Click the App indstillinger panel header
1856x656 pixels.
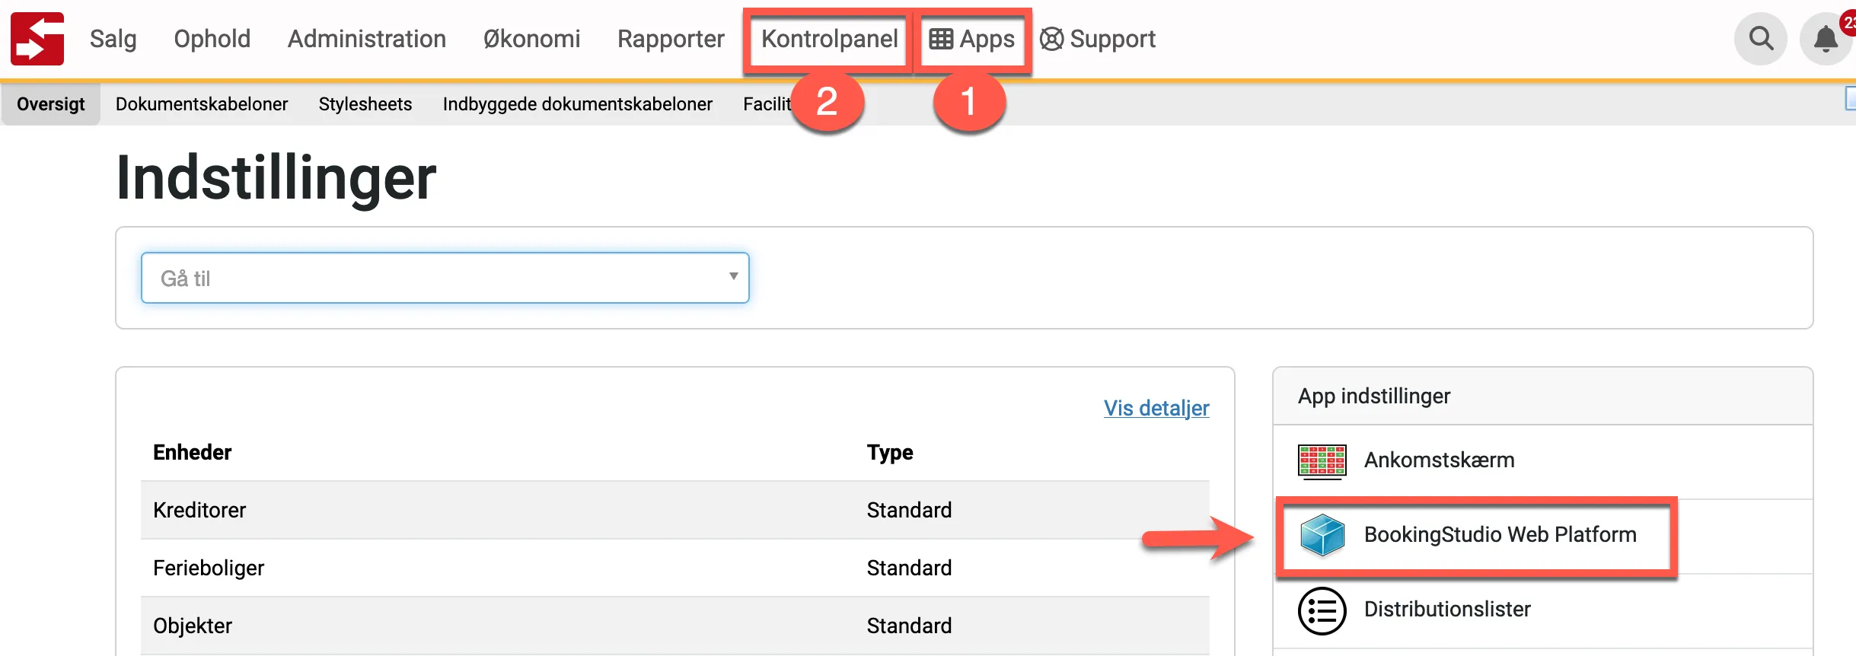1543,396
